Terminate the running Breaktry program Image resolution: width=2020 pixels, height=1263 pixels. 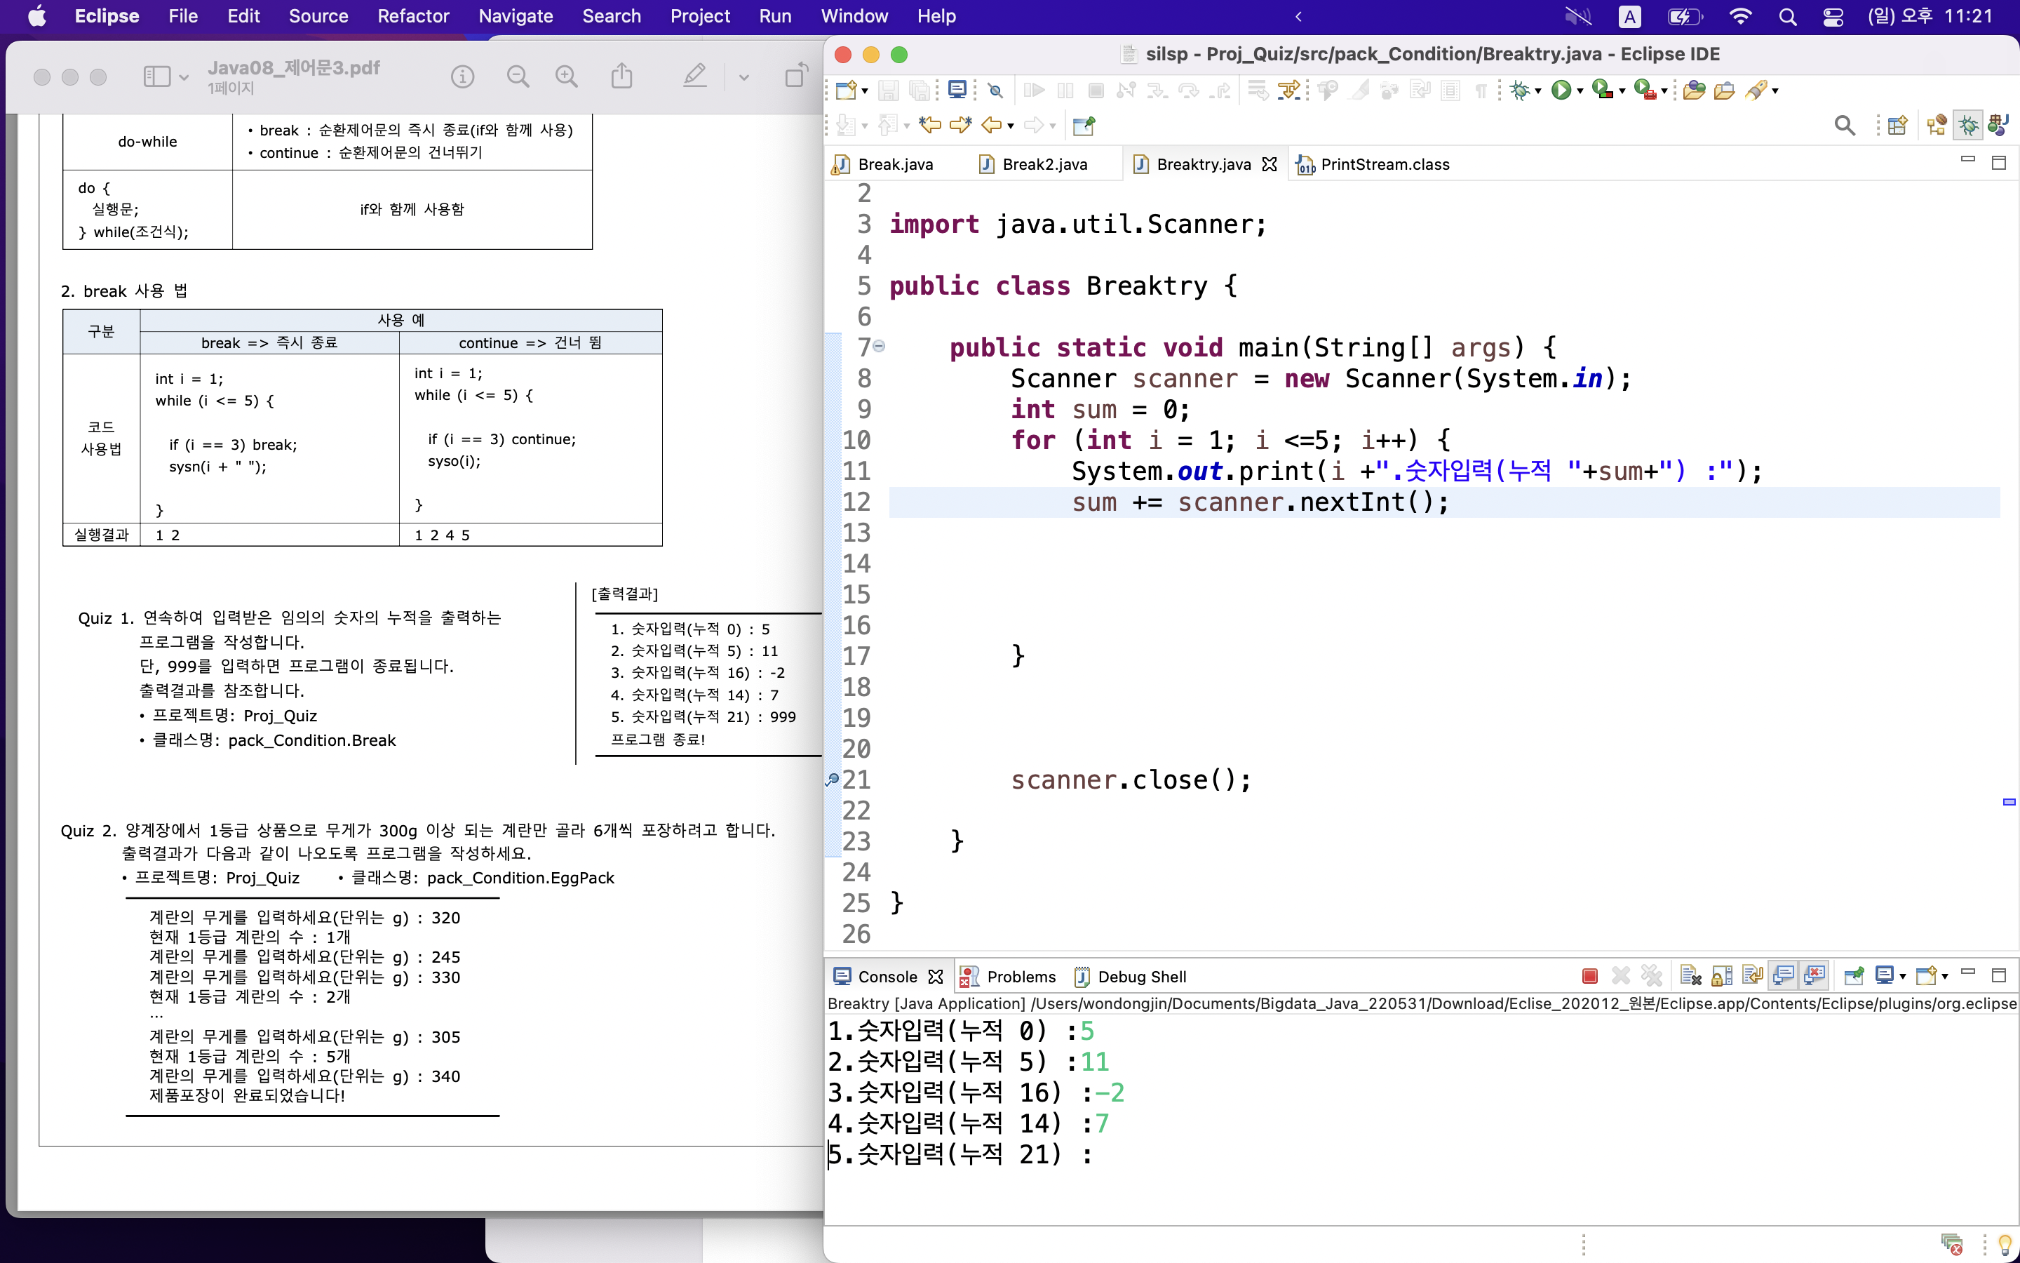(1589, 975)
